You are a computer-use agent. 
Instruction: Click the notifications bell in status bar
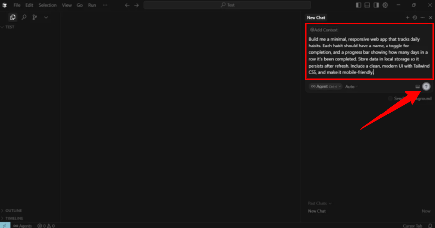pyautogui.click(x=430, y=226)
